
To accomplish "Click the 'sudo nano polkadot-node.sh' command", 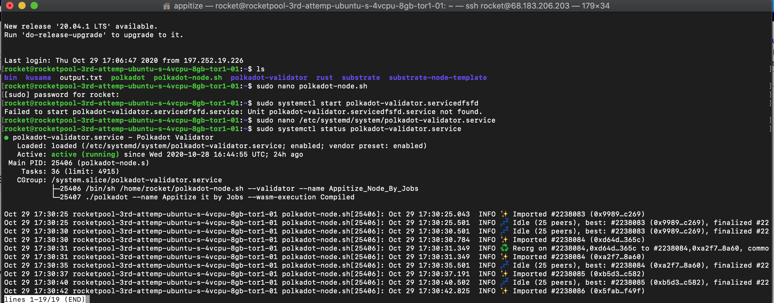I will (x=312, y=86).
